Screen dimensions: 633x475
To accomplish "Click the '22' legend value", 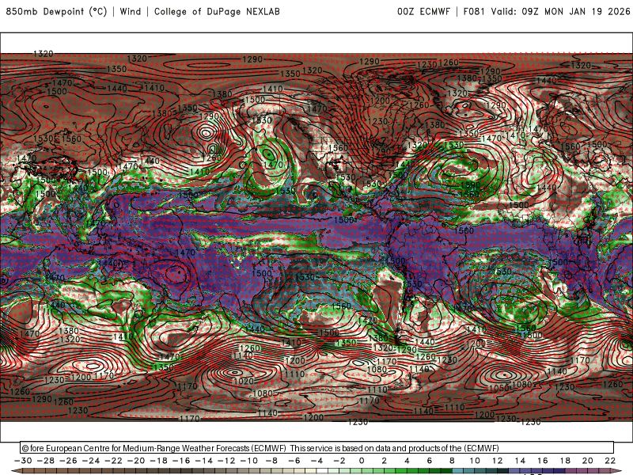I will click(610, 461).
